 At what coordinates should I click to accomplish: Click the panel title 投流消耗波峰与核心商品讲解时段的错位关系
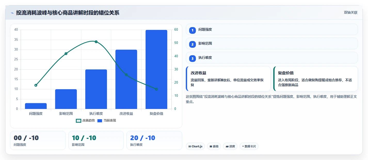click(x=68, y=13)
